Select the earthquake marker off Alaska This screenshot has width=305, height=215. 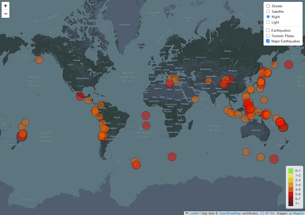pyautogui.click(x=39, y=60)
